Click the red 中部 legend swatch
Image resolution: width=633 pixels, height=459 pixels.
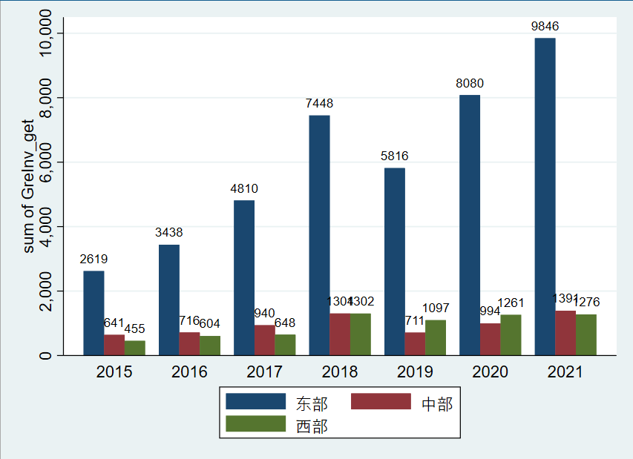(x=381, y=401)
